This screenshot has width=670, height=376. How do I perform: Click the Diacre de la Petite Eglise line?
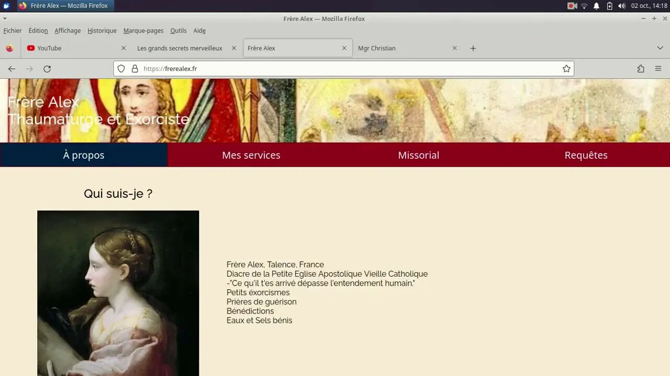[x=327, y=274]
